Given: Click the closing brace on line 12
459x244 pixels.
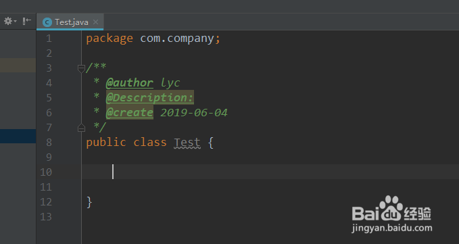Looking at the screenshot, I should click(x=89, y=202).
